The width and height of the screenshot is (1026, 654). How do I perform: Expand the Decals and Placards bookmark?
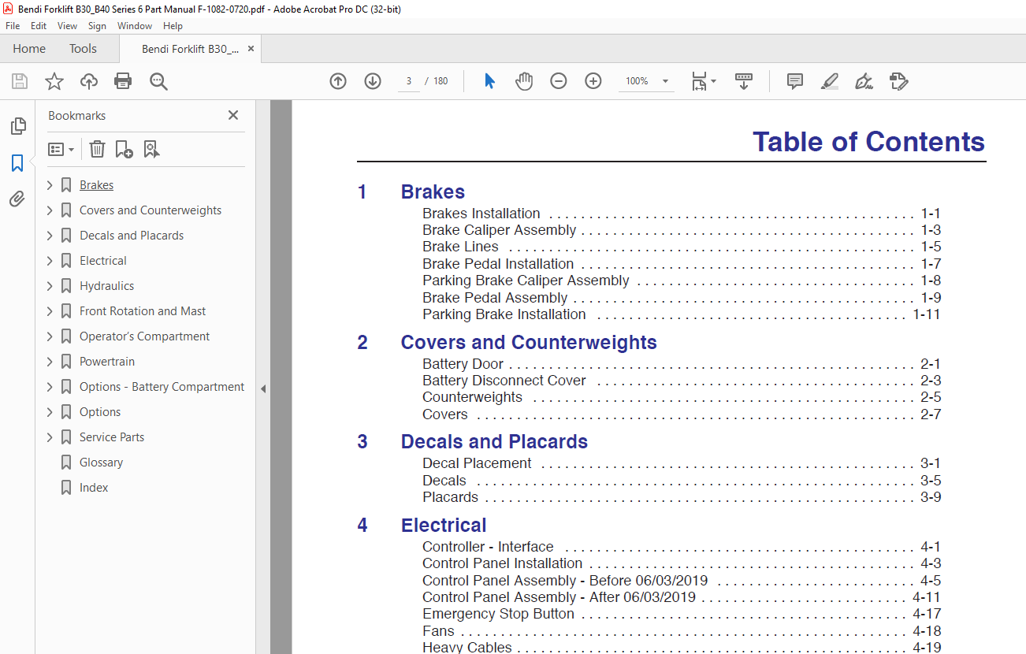[x=50, y=236]
